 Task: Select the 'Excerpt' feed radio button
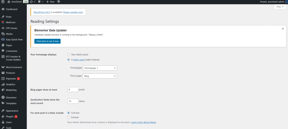[69, 117]
